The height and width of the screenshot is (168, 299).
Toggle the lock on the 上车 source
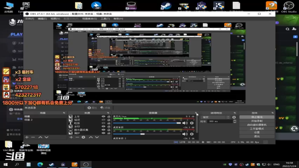coord(109,116)
